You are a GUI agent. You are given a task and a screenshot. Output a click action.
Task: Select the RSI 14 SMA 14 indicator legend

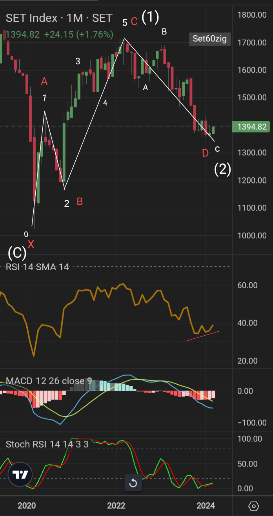coord(38,267)
